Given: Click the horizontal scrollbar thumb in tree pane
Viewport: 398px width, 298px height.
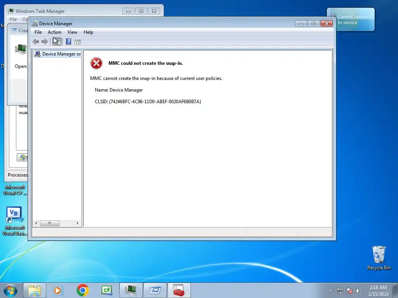Looking at the screenshot, I should point(50,223).
